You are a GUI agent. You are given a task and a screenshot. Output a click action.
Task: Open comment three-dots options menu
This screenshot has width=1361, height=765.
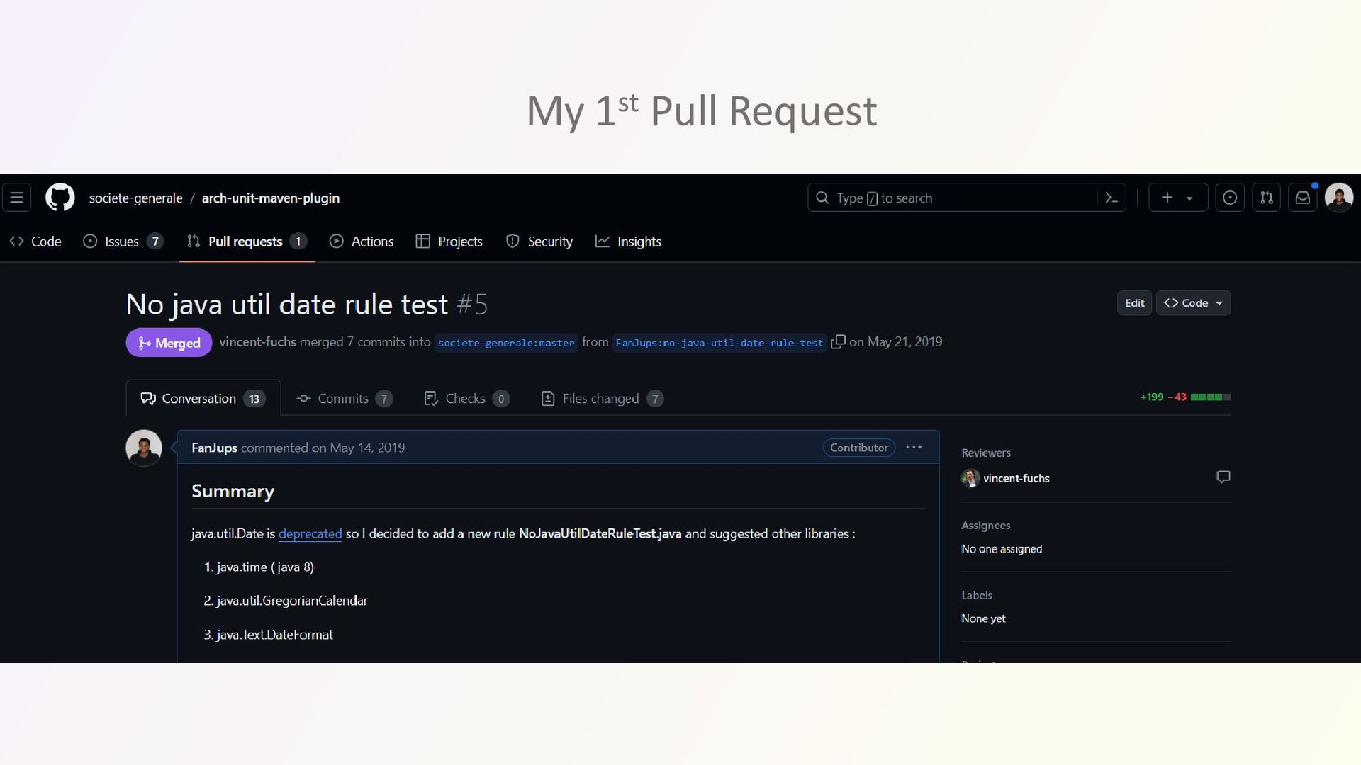pyautogui.click(x=914, y=447)
